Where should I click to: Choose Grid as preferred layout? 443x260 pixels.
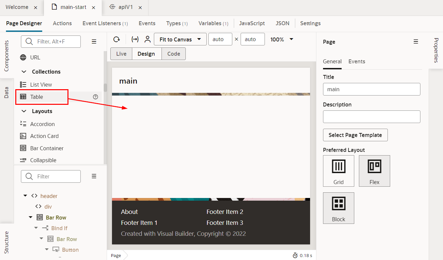click(338, 171)
